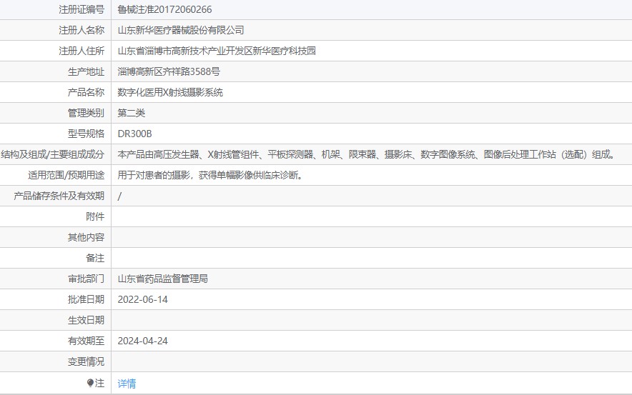Select production address 淄博高新区齐祥路3588号

[x=169, y=71]
